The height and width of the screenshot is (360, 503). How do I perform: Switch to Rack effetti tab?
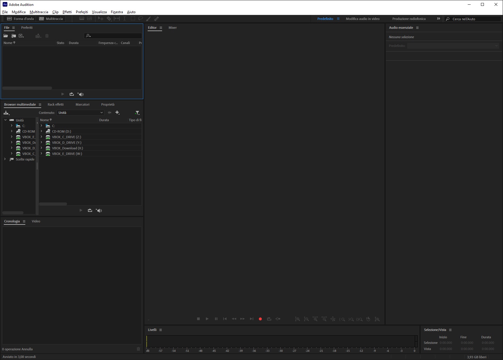click(56, 104)
